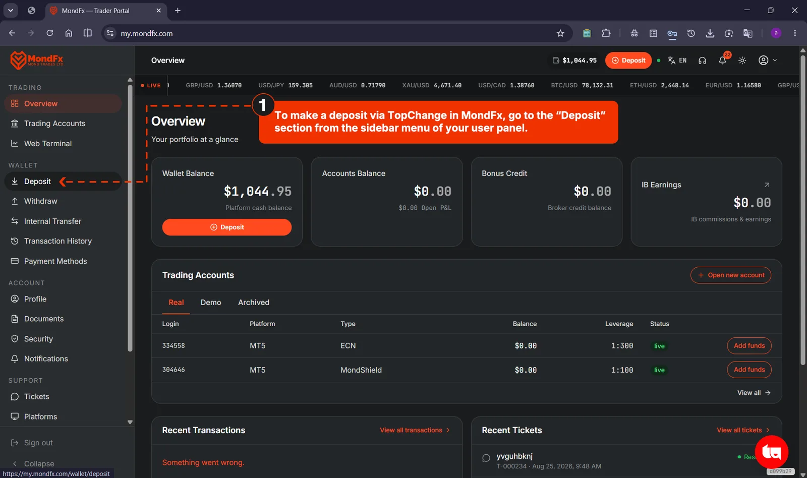Click Deposit button in Wallet Balance card
The width and height of the screenshot is (807, 478).
227,227
